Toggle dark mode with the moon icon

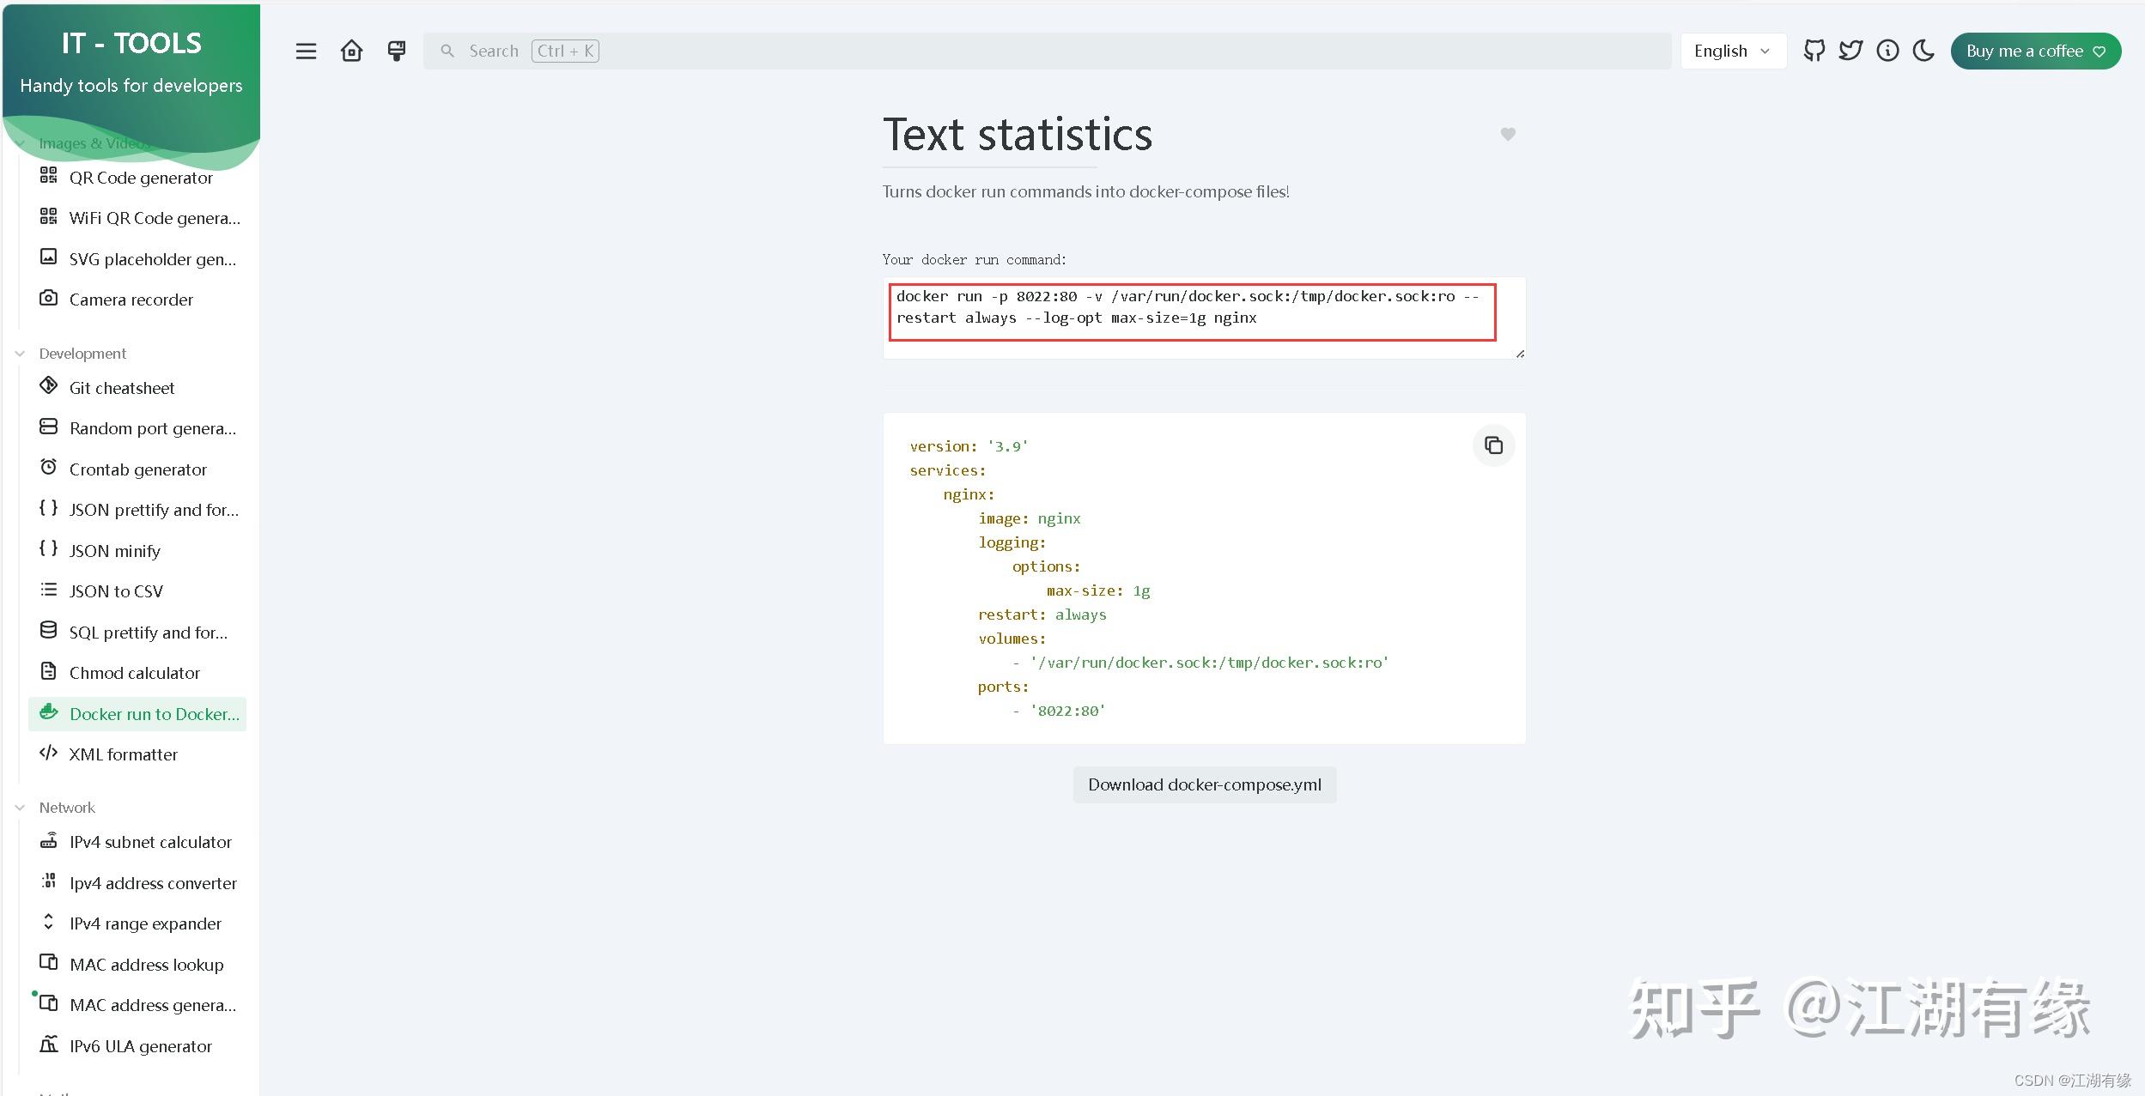click(1923, 51)
